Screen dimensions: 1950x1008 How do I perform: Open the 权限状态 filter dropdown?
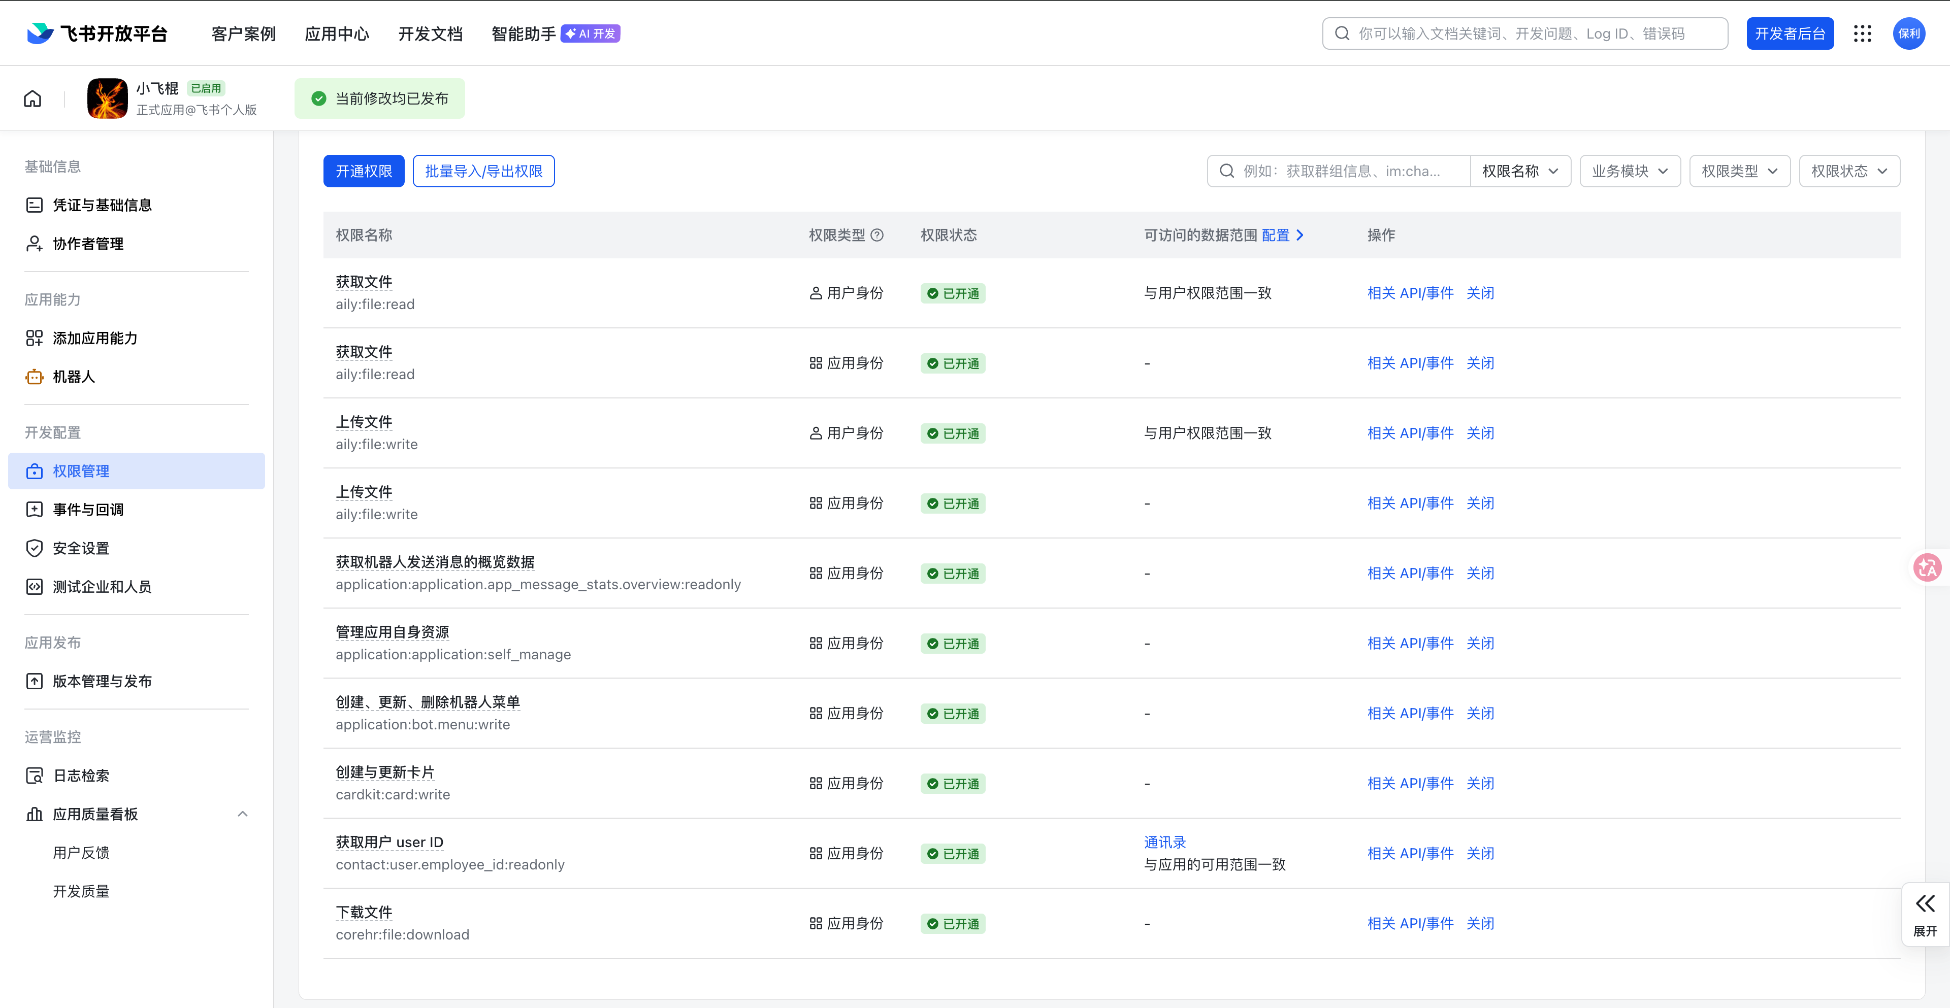[x=1849, y=171]
